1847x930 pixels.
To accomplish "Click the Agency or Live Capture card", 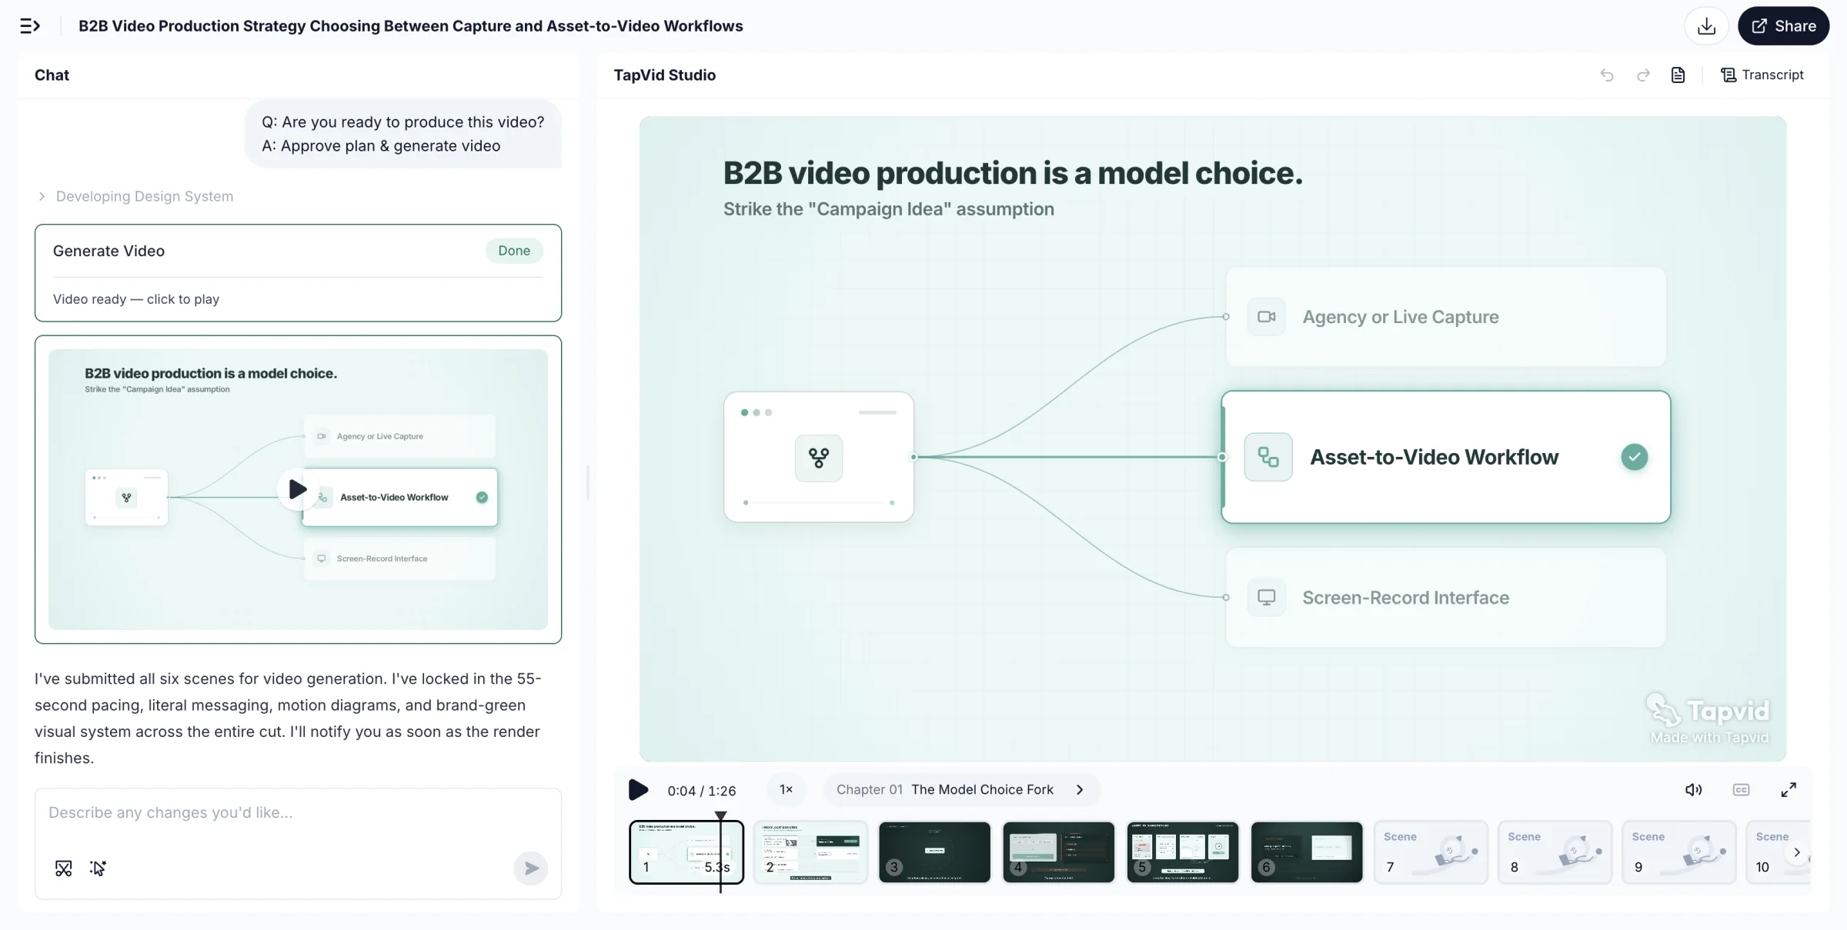I will [x=1445, y=317].
